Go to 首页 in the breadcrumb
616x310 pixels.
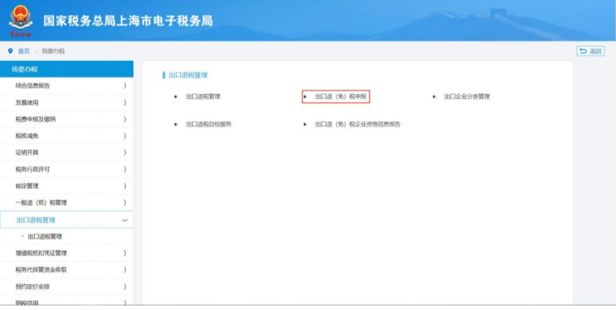24,51
